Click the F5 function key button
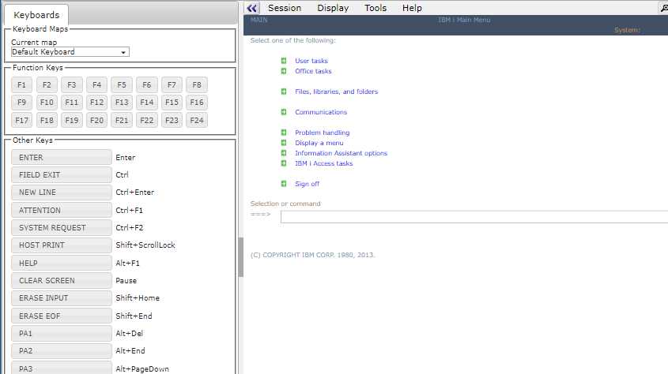Image resolution: width=668 pixels, height=374 pixels. click(122, 85)
